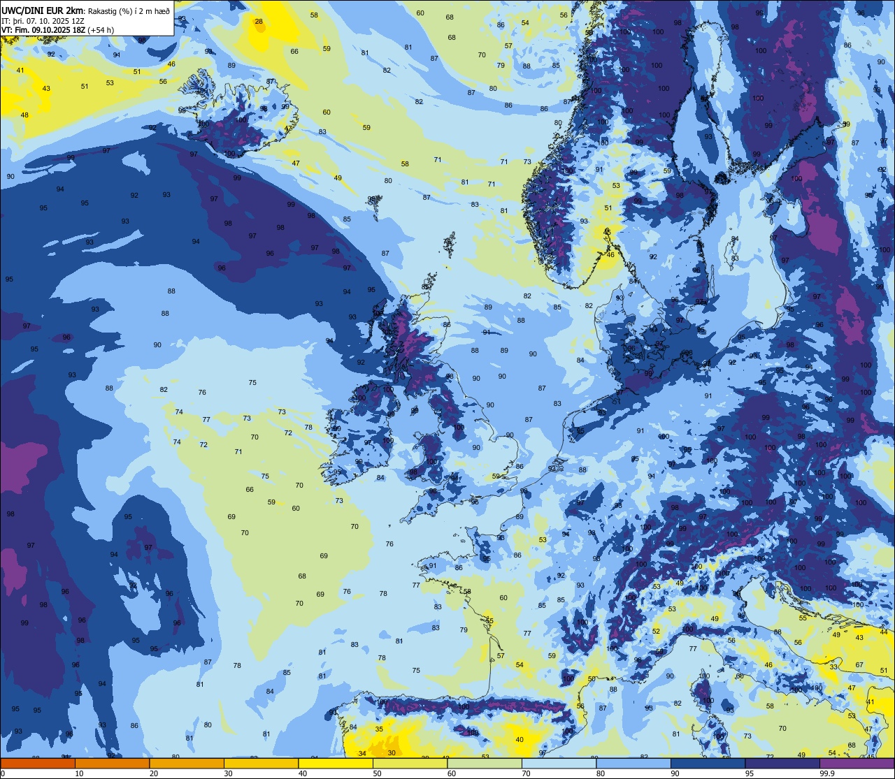Click the '0' legend scale label
The image size is (895, 779).
click(x=3, y=773)
